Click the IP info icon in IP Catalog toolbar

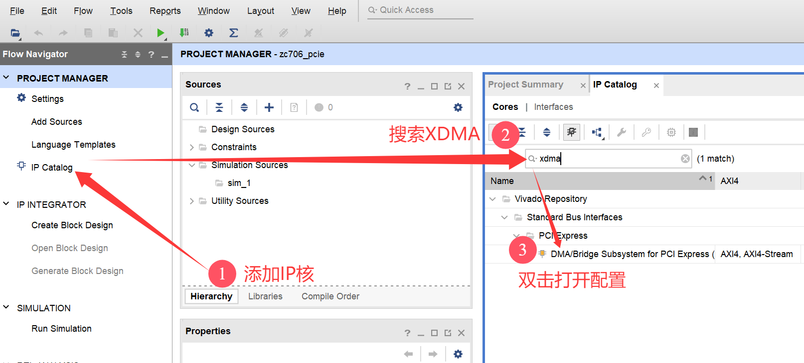693,132
